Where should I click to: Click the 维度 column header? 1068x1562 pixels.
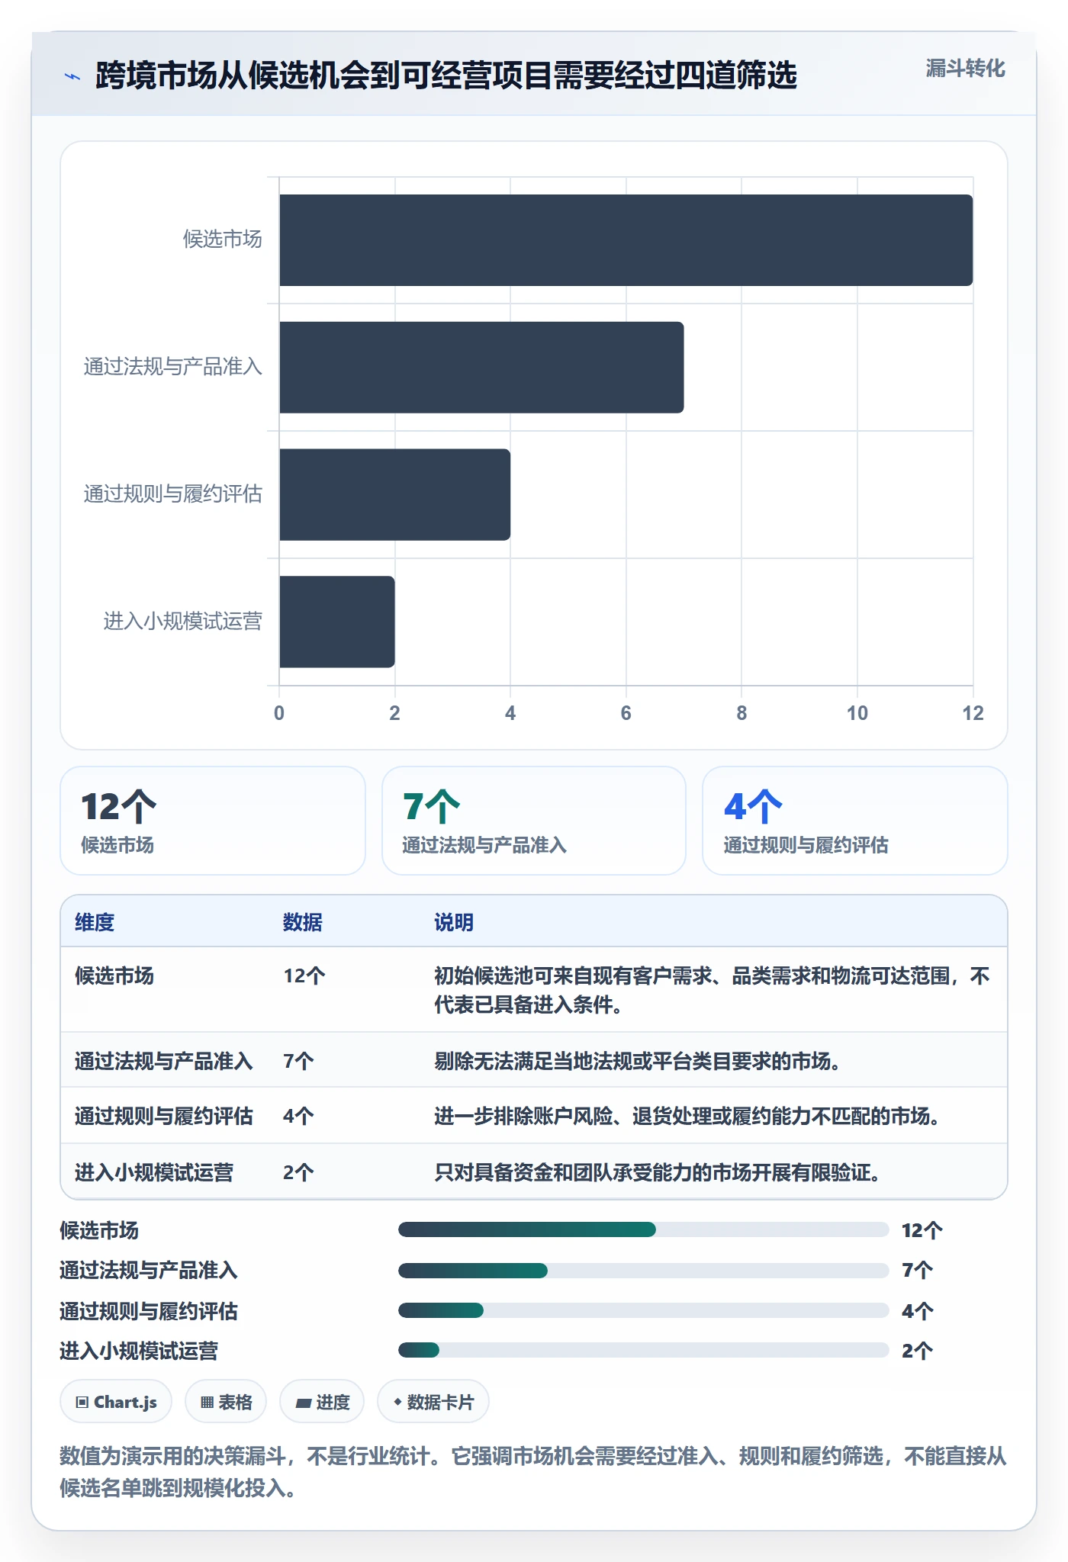coord(95,922)
